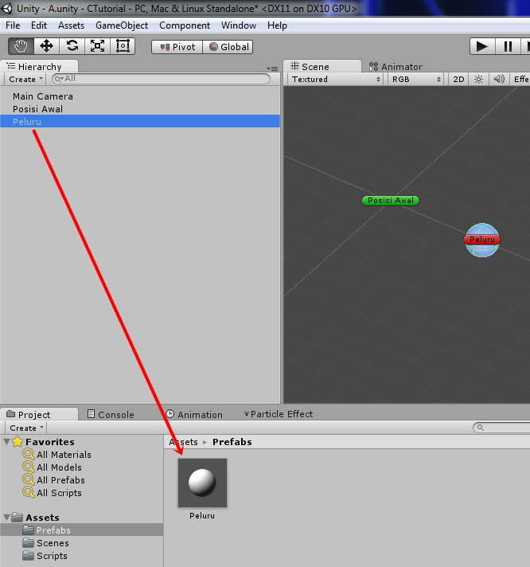Switch to the Scene tab

point(322,67)
